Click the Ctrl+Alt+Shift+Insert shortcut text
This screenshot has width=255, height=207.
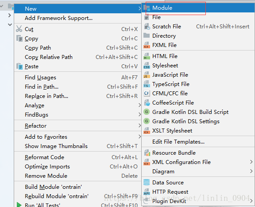click(223, 27)
